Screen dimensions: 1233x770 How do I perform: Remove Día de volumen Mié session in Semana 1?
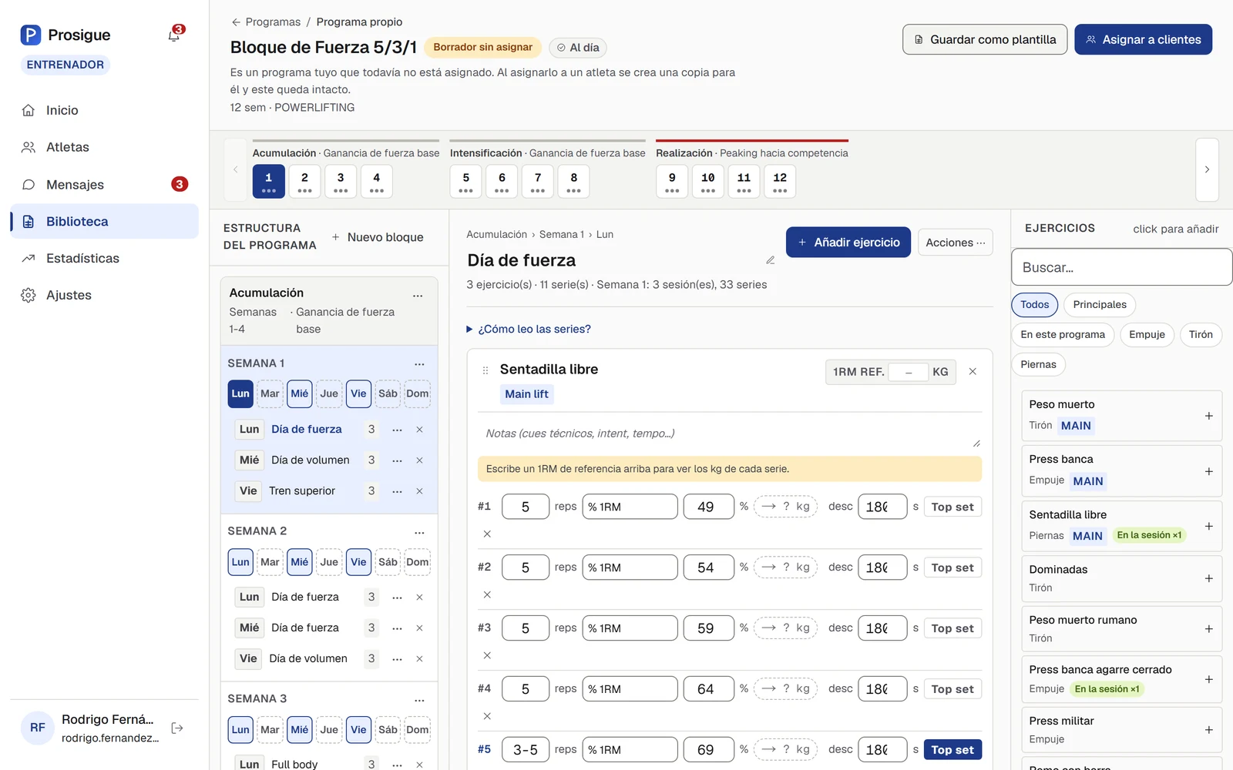click(x=419, y=460)
